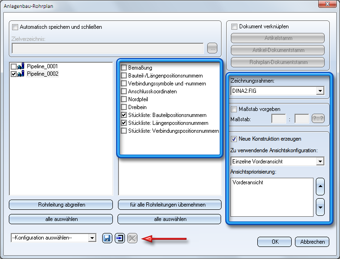Click the Zielverzeichnis path input field
340x259 pixels.
[x=108, y=48]
